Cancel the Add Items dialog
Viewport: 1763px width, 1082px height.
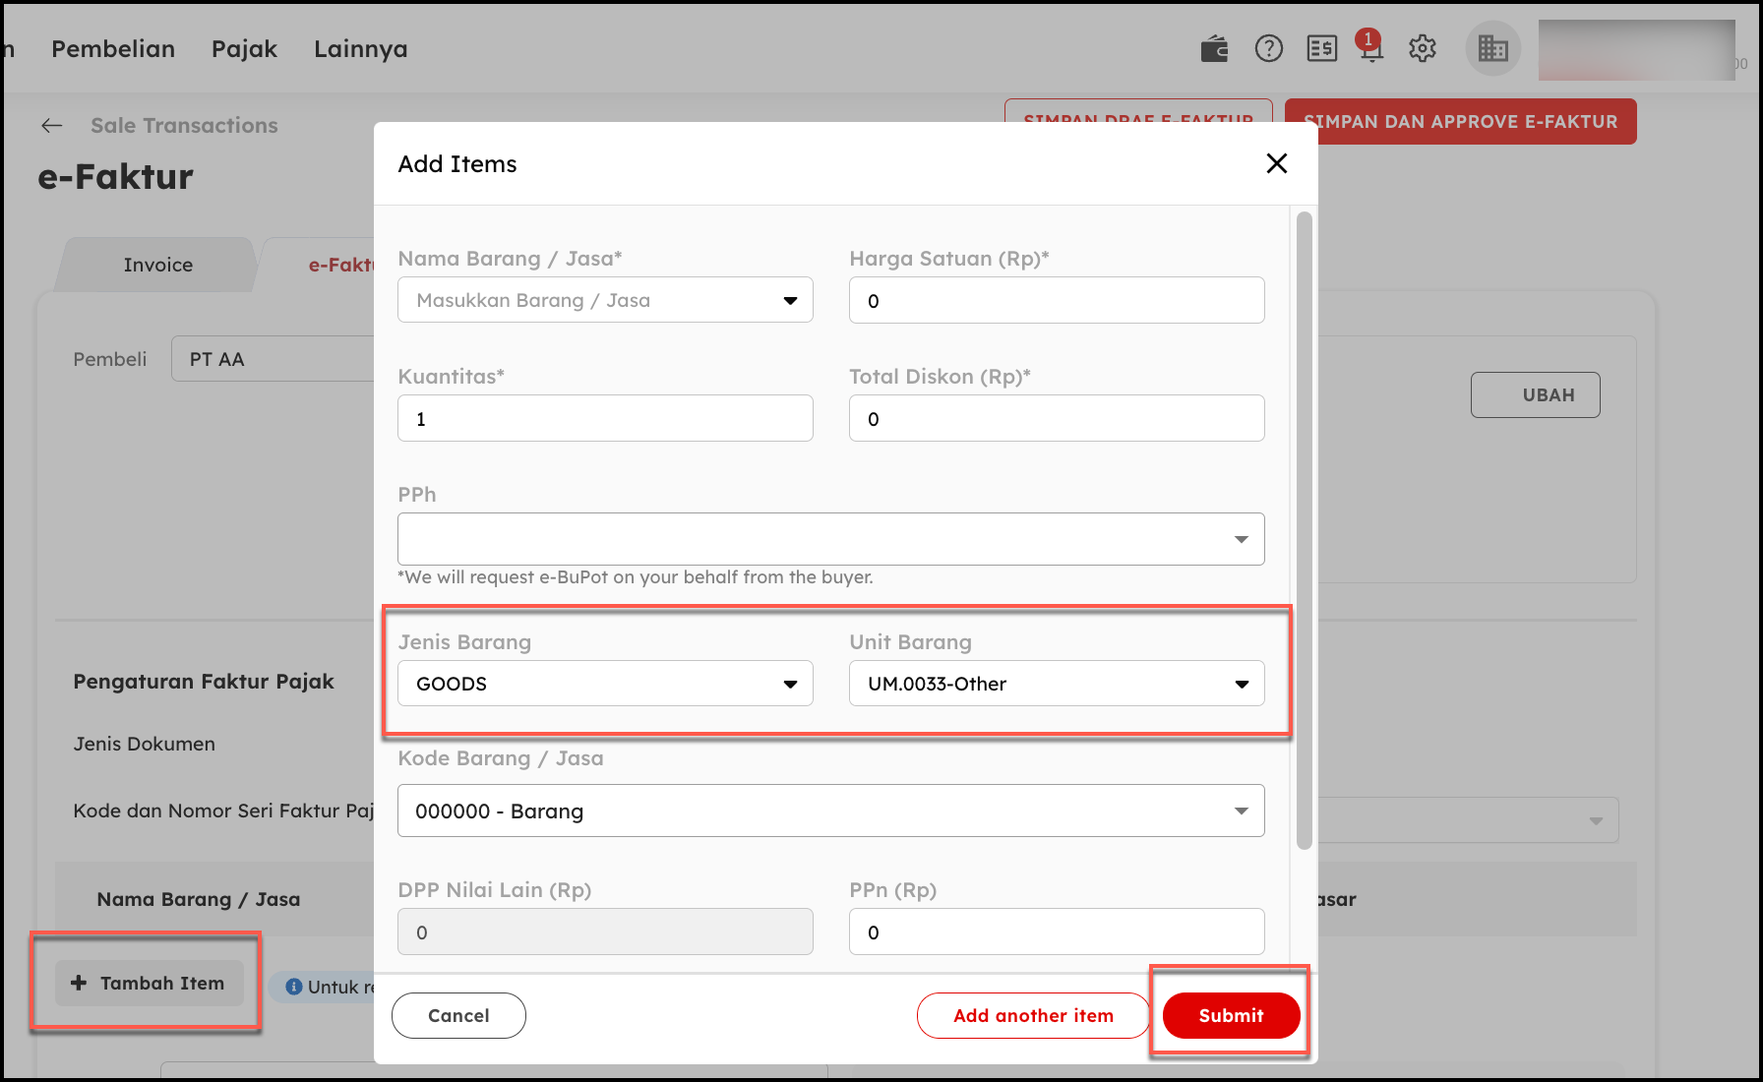458,1015
